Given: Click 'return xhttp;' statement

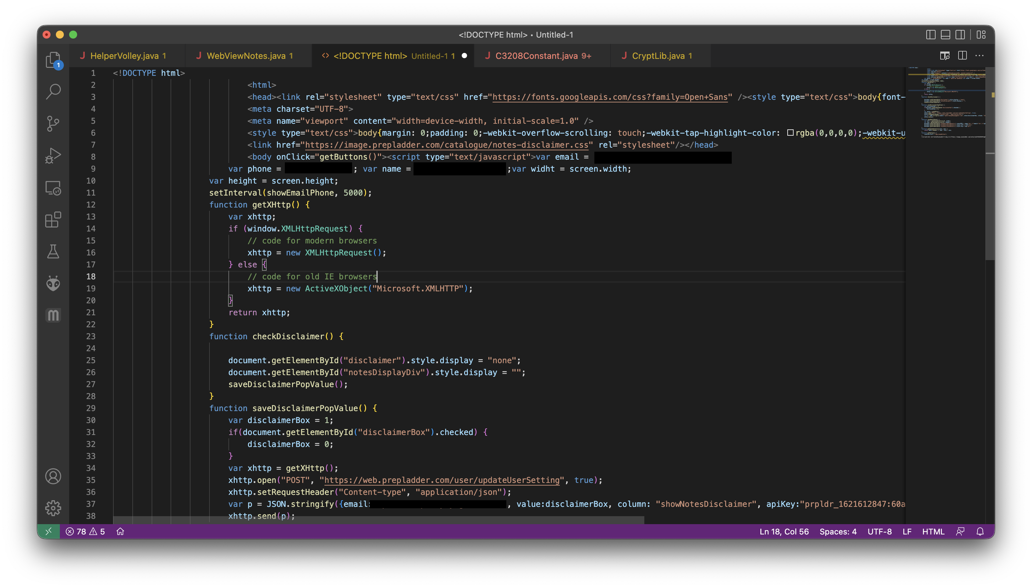Looking at the screenshot, I should coord(259,313).
